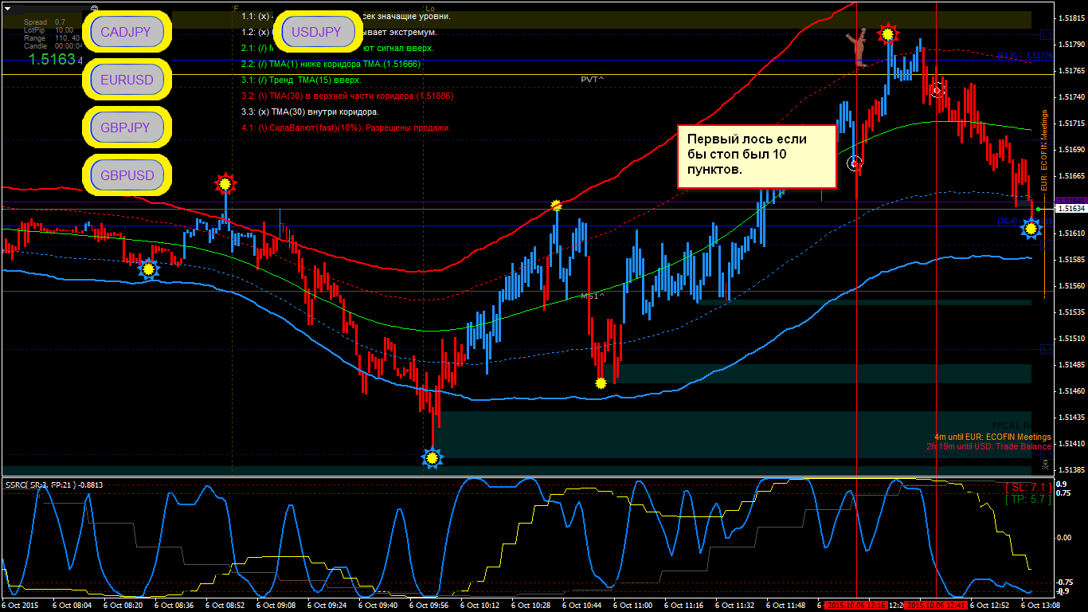Click the Spread 0.7 readout

tap(45, 22)
